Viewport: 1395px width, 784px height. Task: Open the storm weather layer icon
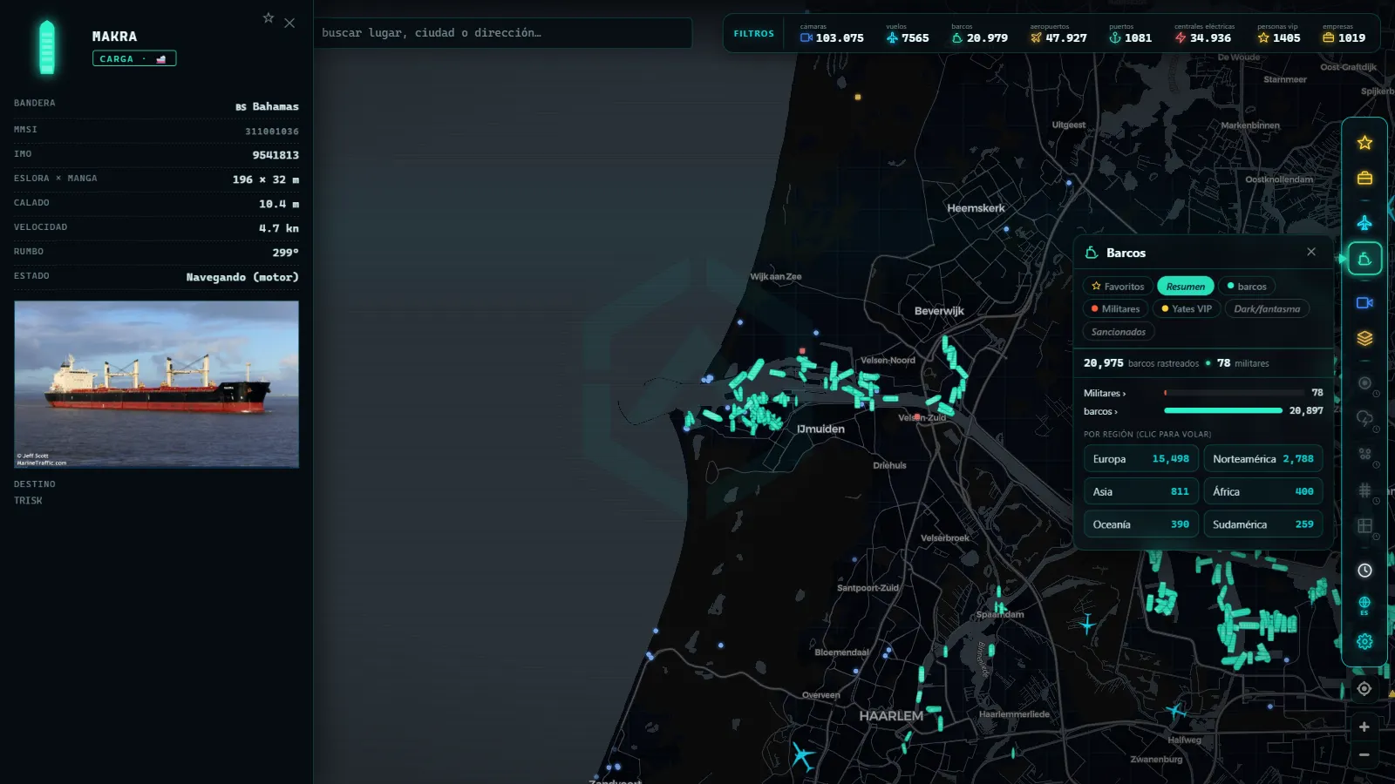[1364, 418]
